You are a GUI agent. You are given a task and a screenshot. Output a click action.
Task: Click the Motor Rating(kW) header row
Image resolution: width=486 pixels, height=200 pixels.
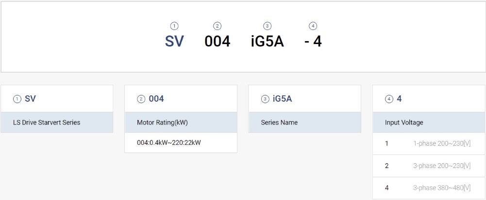click(181, 123)
